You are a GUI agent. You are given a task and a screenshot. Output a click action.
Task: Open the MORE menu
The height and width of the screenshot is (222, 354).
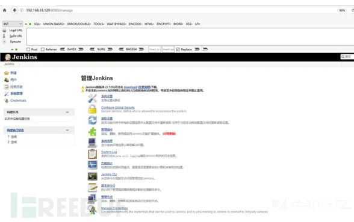tap(178, 23)
